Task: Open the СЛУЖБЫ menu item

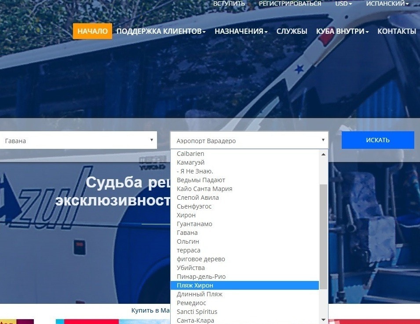Action: pos(292,31)
